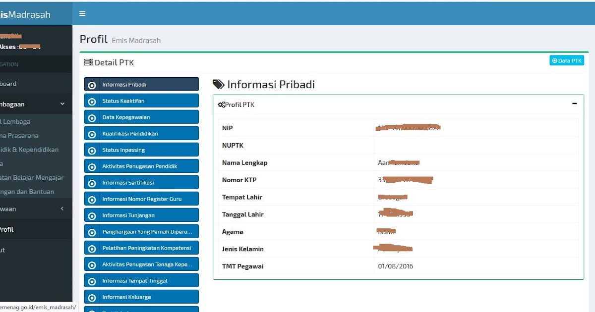The height and width of the screenshot is (312, 595).
Task: Click the Profil page heading
Action: tap(94, 39)
